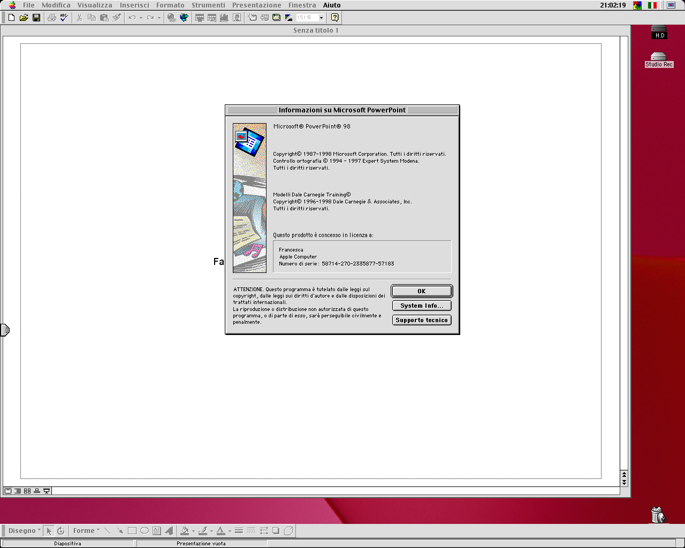Expand the Font Color dropdown arrow
This screenshot has height=548, width=685.
[x=230, y=531]
